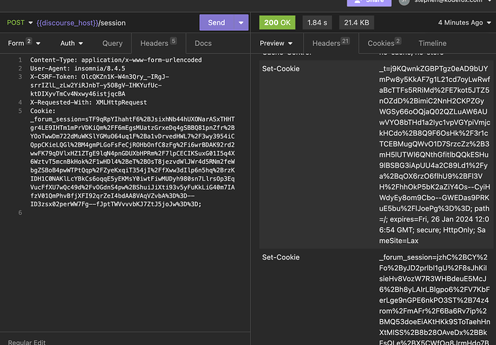Click the 1.84 s response time tag
The height and width of the screenshot is (345, 496).
(x=317, y=22)
